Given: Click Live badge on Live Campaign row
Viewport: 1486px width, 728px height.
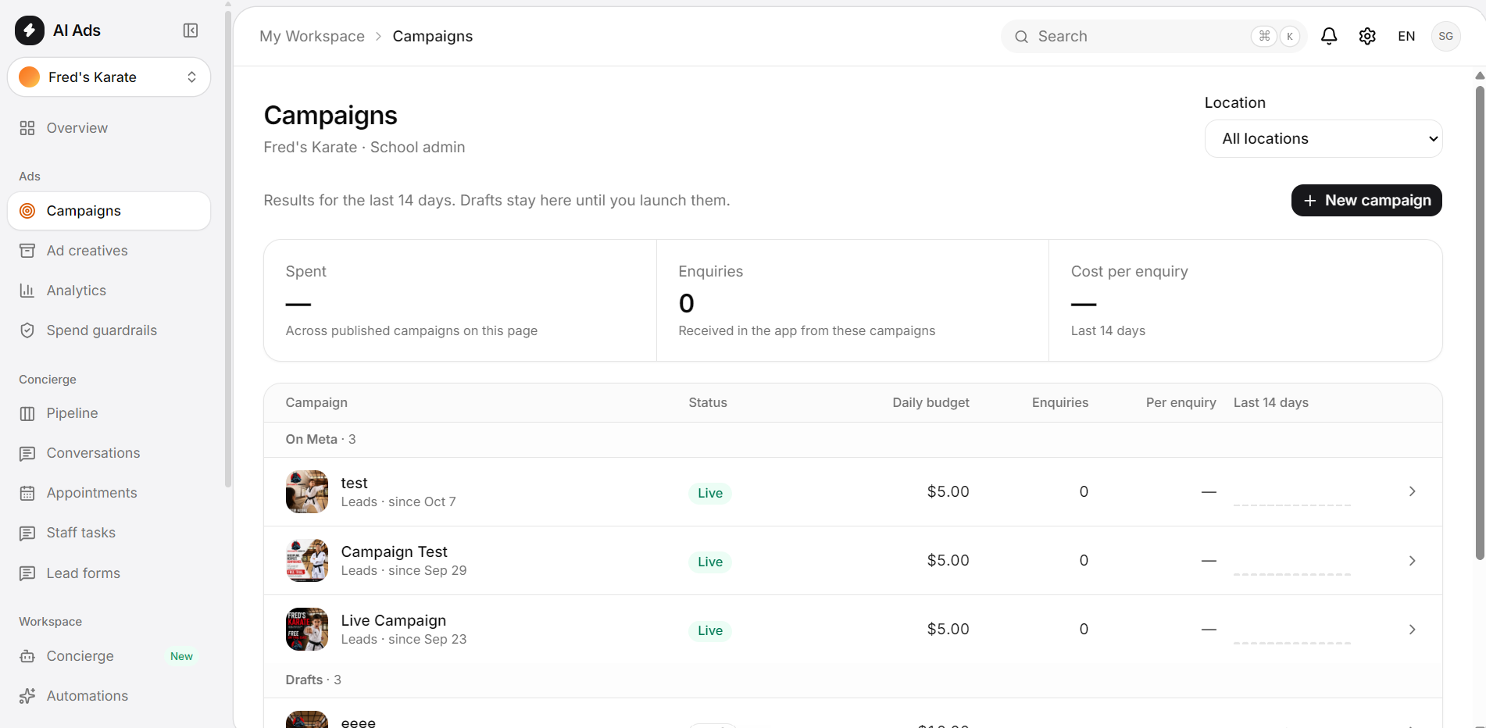Looking at the screenshot, I should pos(710,630).
